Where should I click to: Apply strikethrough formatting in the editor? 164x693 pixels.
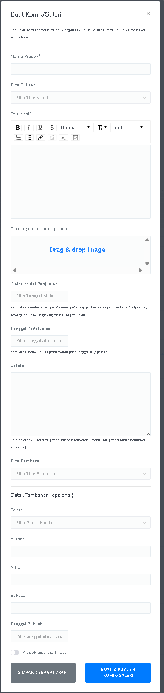52,128
